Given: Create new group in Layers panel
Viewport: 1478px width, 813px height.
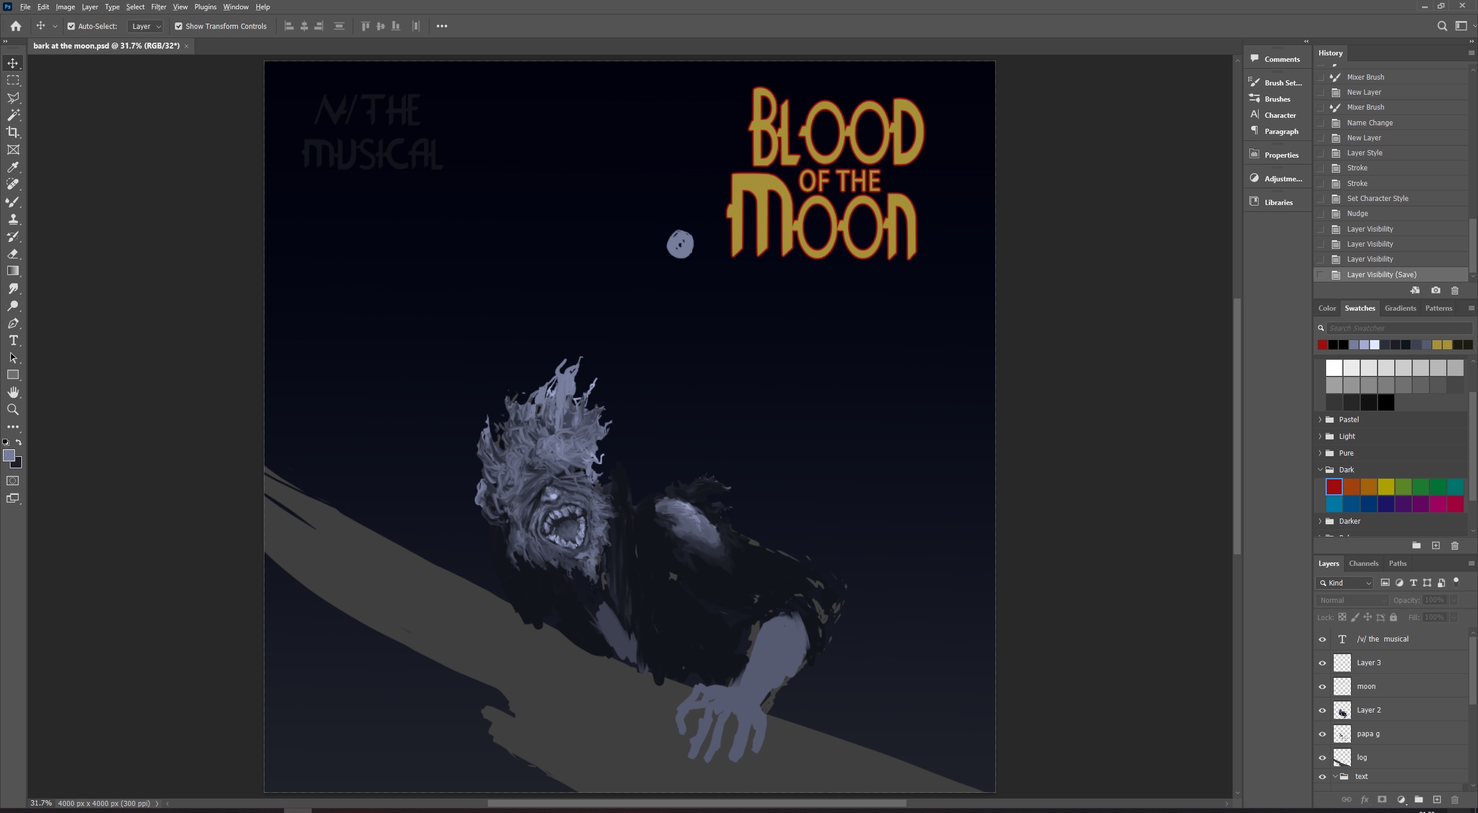Looking at the screenshot, I should click(x=1419, y=800).
